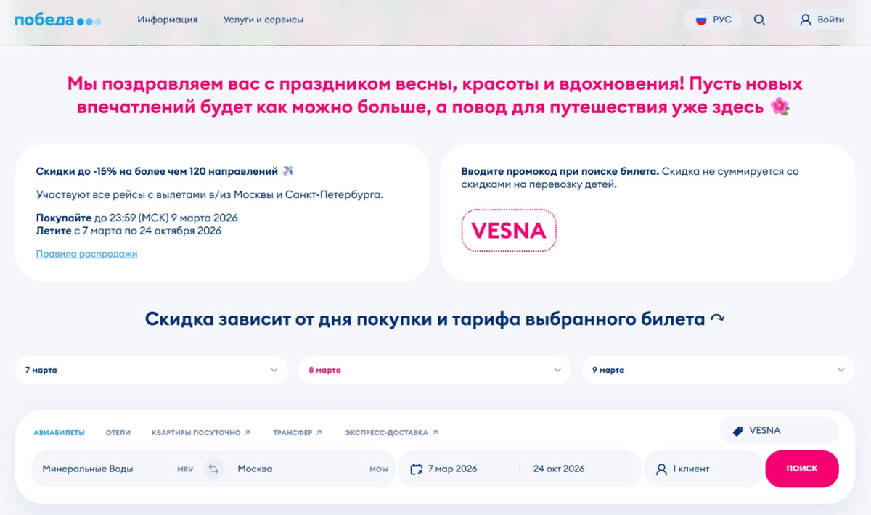Open the РУС language selector
This screenshot has width=871, height=515.
tap(713, 20)
